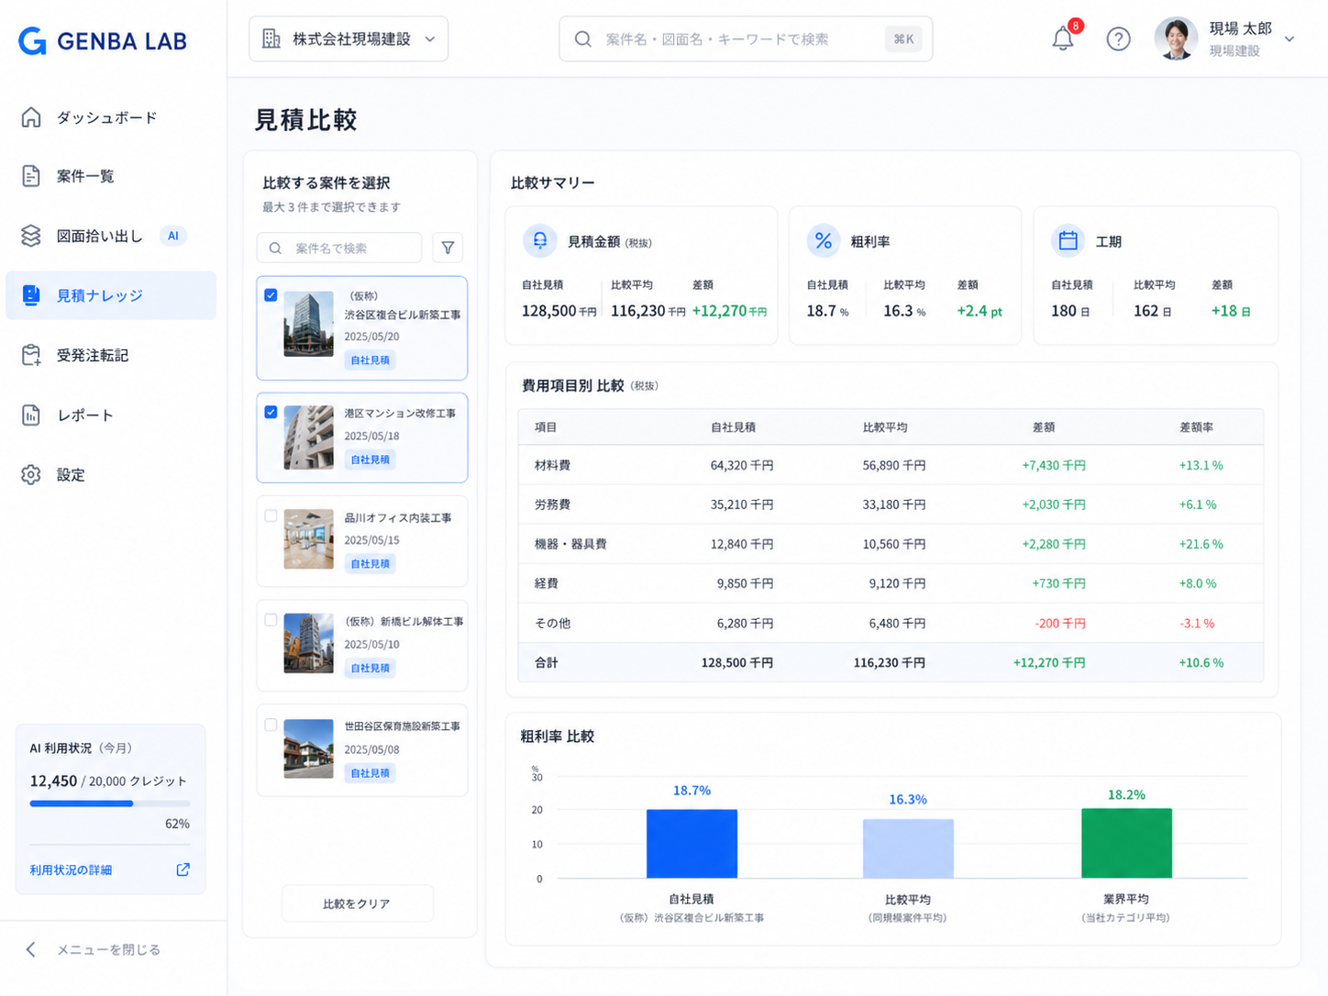The image size is (1328, 996).
Task: Click the 機器・器具費 row label
Action: [570, 544]
